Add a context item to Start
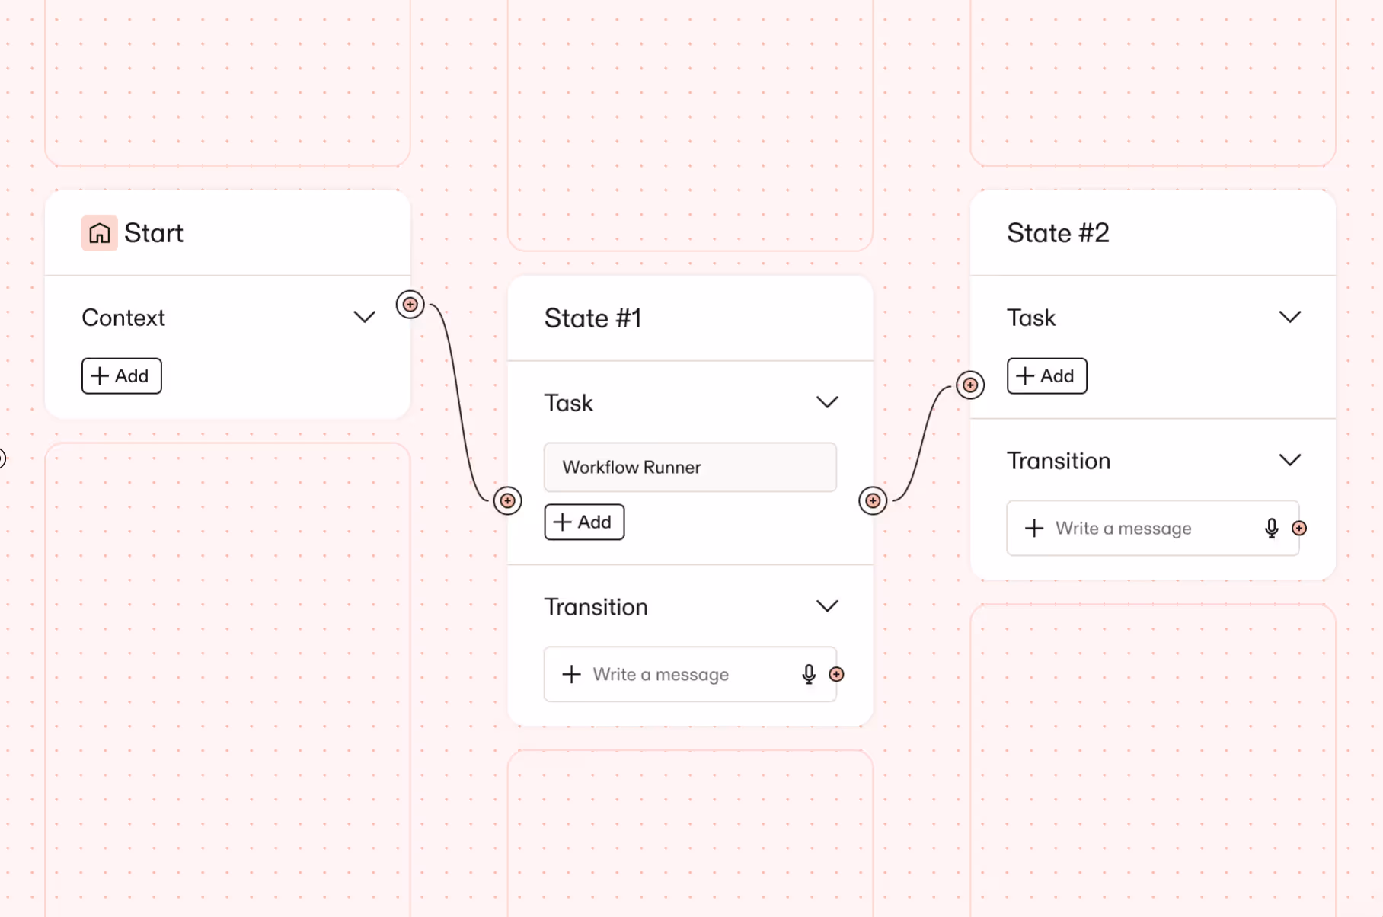The image size is (1383, 917). pos(122,376)
